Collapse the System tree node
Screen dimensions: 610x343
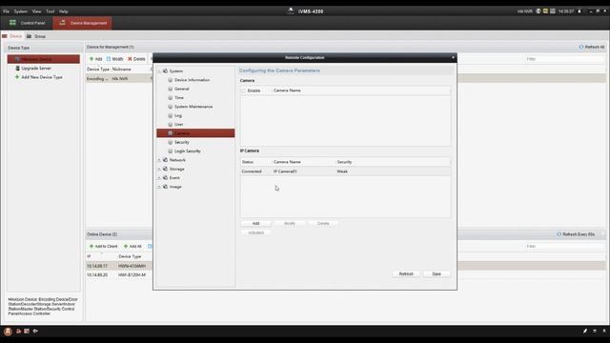click(x=159, y=71)
